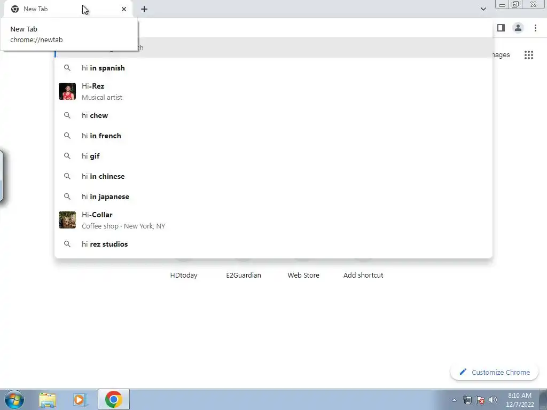Viewport: 547px width, 410px height.
Task: Click search icon beside "hi in french"
Action: pyautogui.click(x=67, y=136)
